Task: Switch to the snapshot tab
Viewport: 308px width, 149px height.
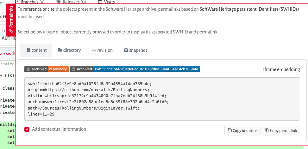Action: coord(135,50)
